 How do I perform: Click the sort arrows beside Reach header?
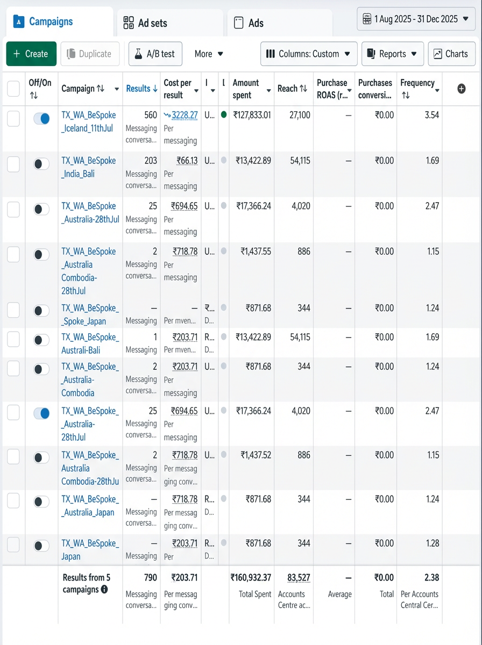[x=303, y=89]
